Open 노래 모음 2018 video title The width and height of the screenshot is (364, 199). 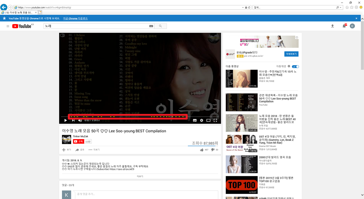[277, 119]
